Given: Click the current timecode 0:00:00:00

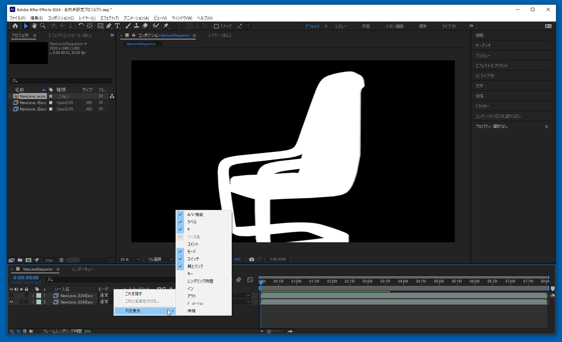Looking at the screenshot, I should [26, 278].
